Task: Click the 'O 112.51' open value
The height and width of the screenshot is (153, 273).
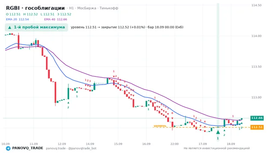Action: click(x=13, y=14)
